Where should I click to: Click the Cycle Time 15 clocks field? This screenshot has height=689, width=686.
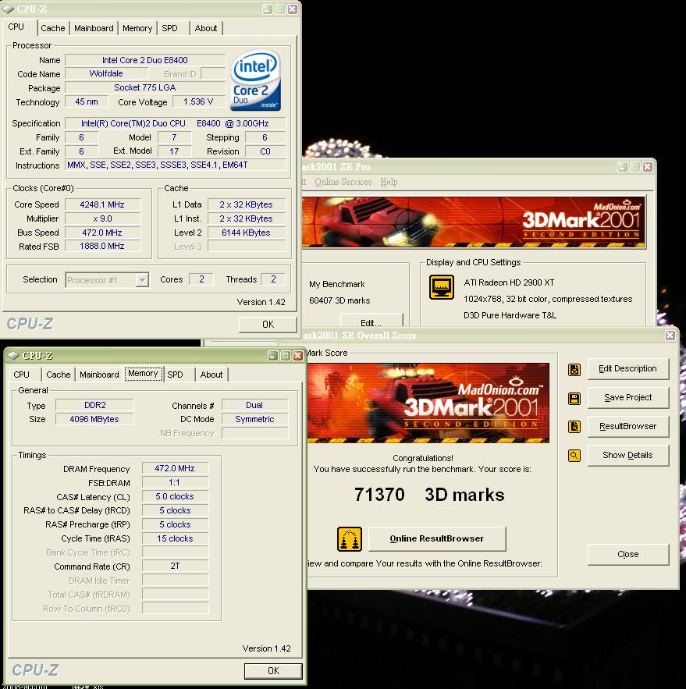pyautogui.click(x=175, y=538)
